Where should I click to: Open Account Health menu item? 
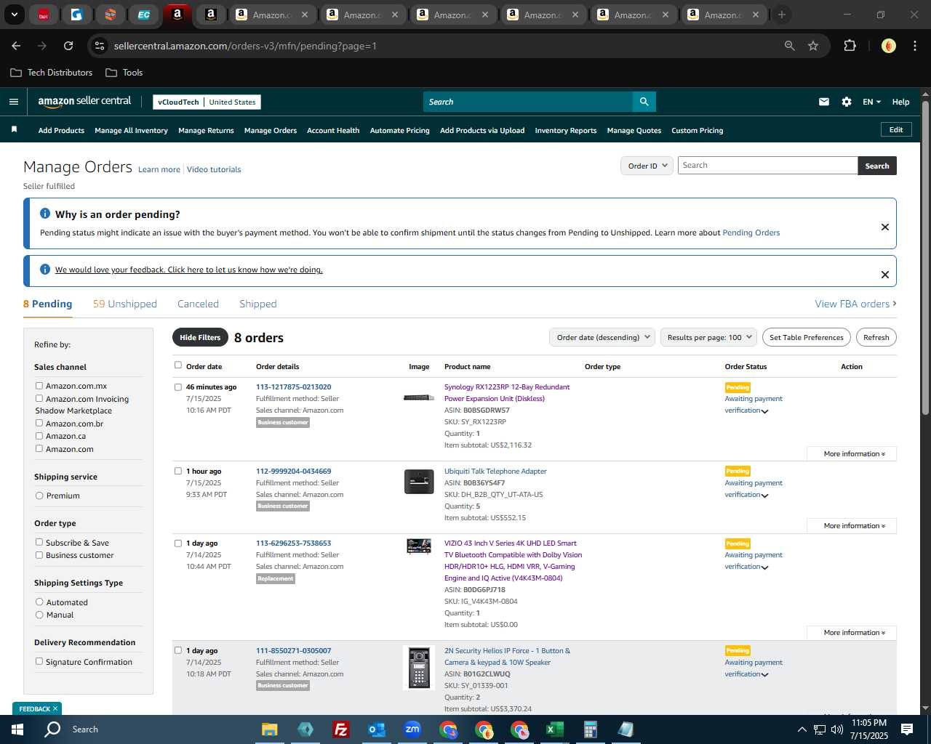click(x=333, y=130)
